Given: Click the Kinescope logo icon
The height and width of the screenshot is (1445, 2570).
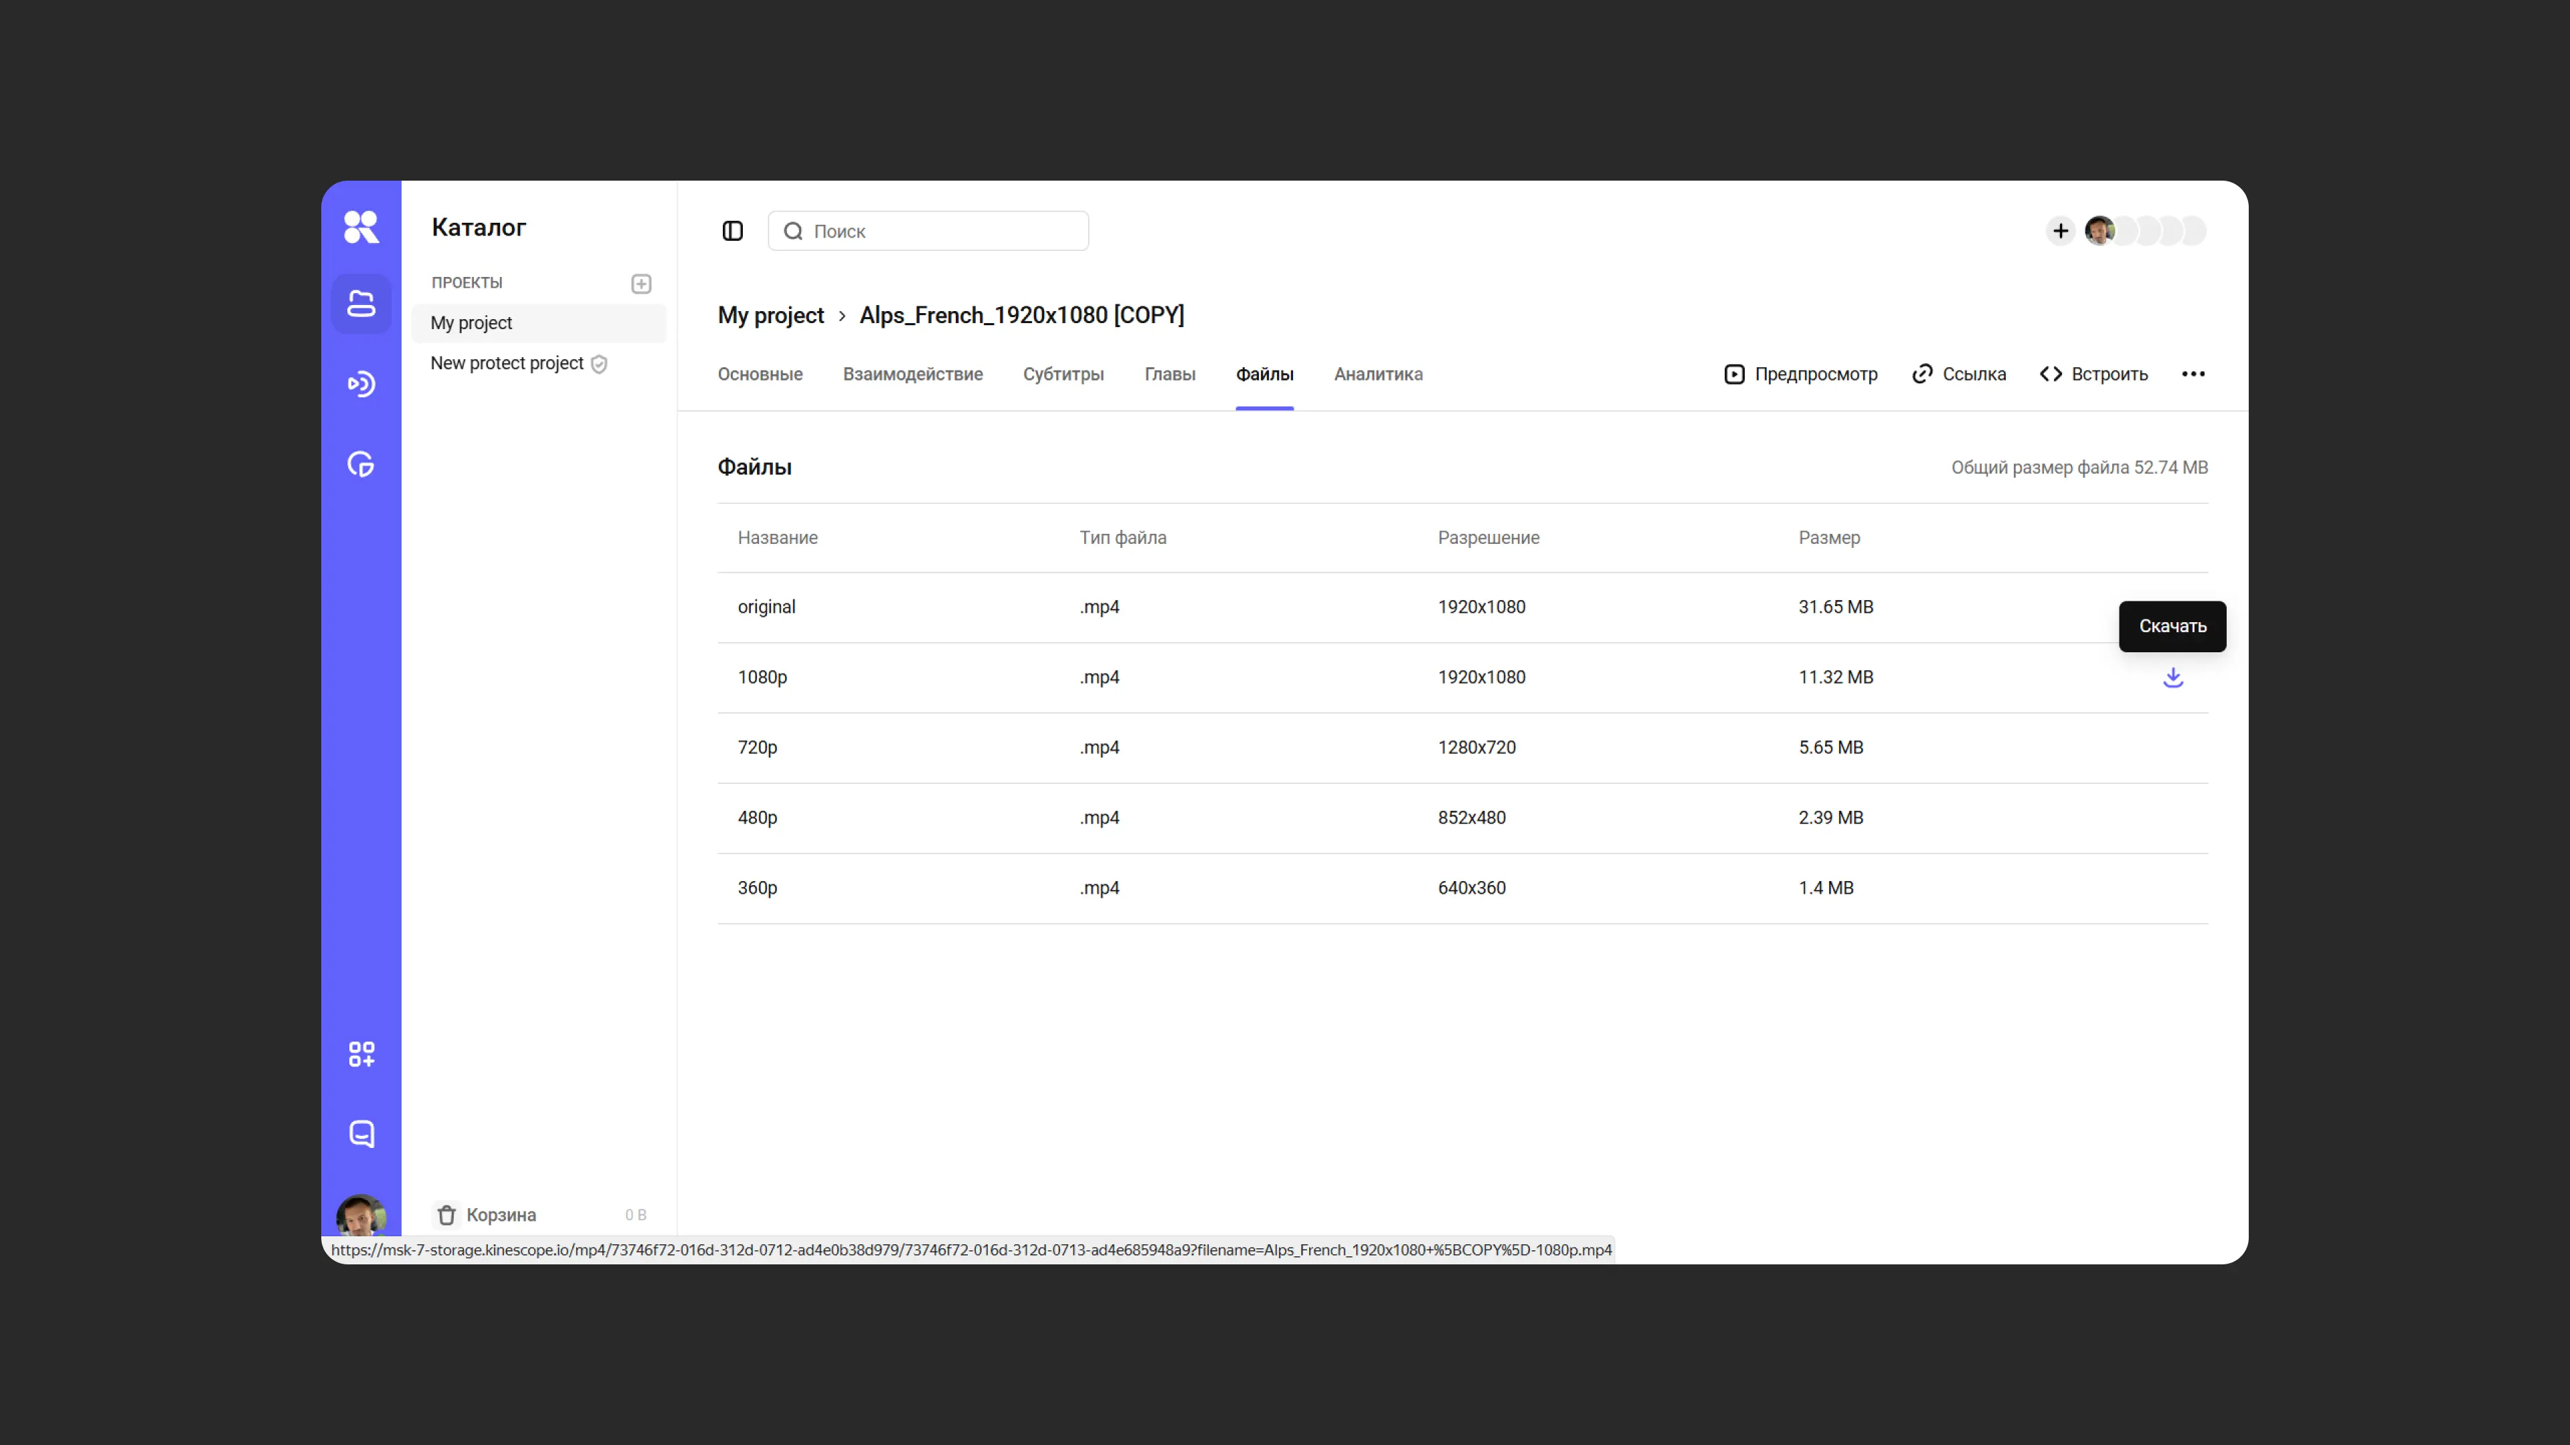Looking at the screenshot, I should (x=360, y=227).
